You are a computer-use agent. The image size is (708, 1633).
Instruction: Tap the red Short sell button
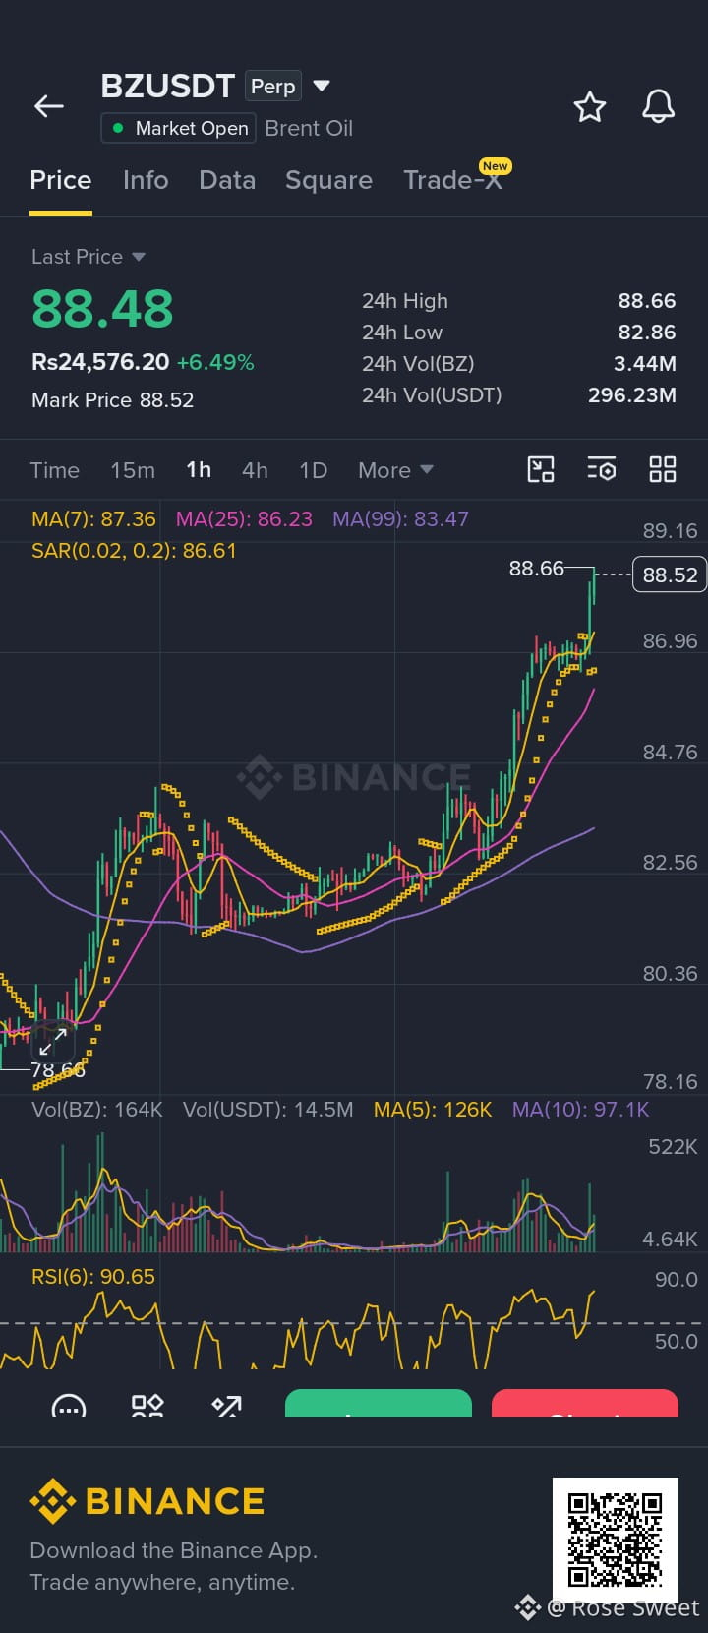pyautogui.click(x=585, y=1404)
